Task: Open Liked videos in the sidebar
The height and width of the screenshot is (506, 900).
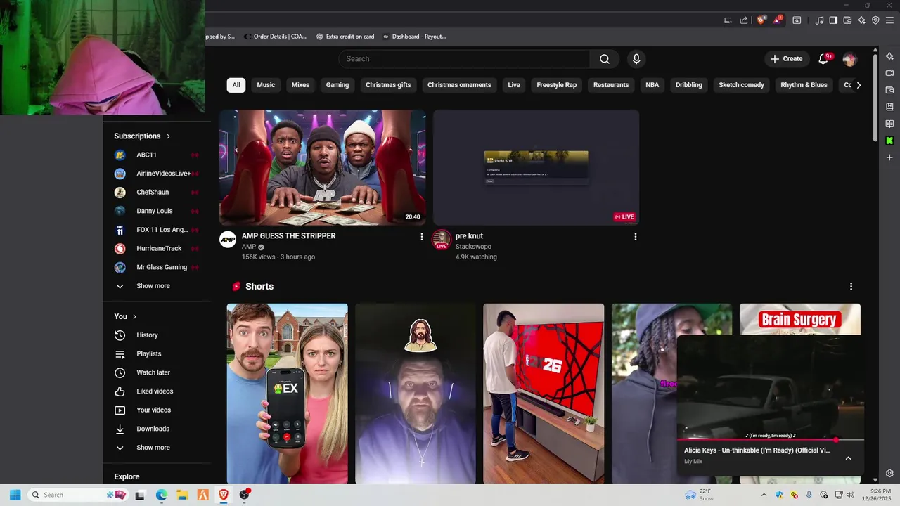Action: (x=155, y=391)
